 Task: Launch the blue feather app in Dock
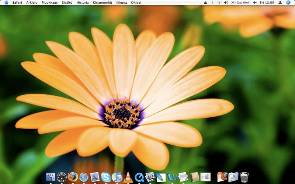pos(161,177)
